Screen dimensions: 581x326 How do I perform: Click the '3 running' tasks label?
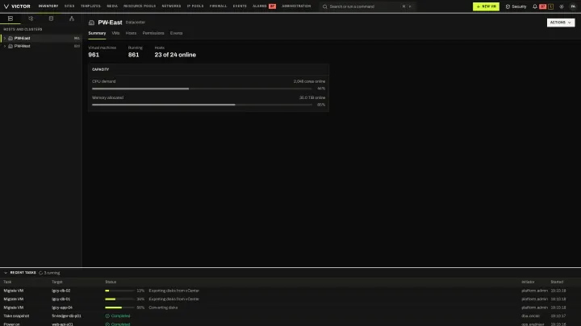click(52, 273)
